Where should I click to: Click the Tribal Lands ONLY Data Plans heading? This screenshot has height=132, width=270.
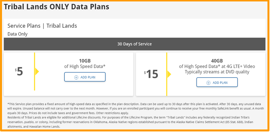click(x=56, y=7)
